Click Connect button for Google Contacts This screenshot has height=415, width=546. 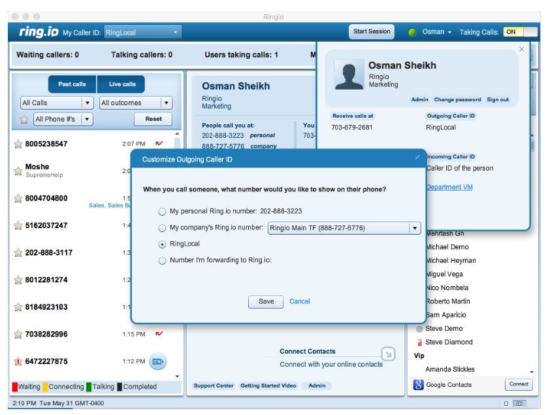(519, 384)
